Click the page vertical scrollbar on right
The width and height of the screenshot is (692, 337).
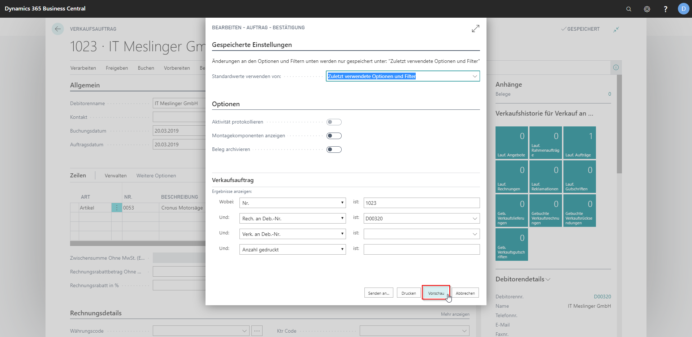(619, 124)
